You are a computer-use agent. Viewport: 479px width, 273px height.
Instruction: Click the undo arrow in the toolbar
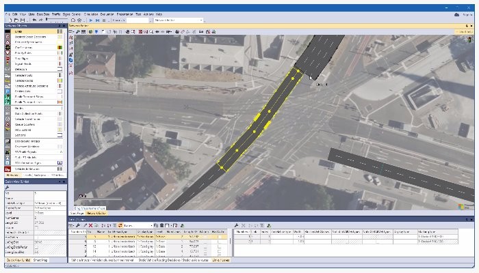coord(34,20)
